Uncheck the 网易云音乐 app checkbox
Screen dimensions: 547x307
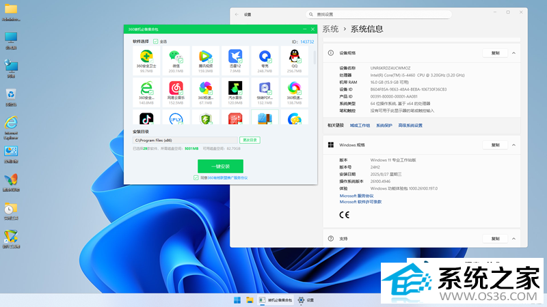pos(181,93)
